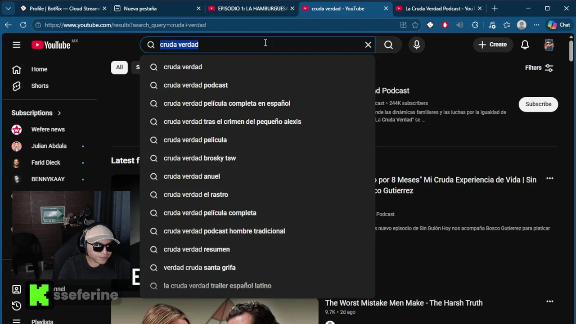Open browser settings and more menu
576x324 pixels.
point(536,25)
